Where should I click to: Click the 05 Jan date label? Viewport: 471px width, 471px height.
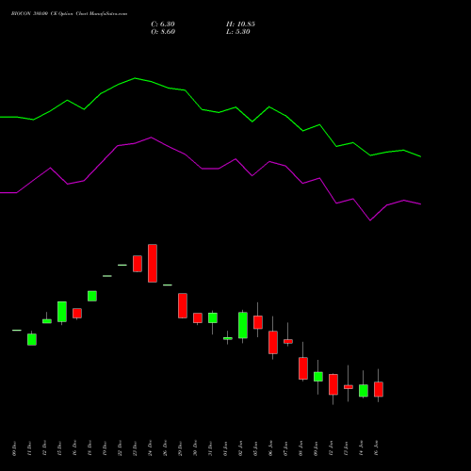(x=255, y=448)
